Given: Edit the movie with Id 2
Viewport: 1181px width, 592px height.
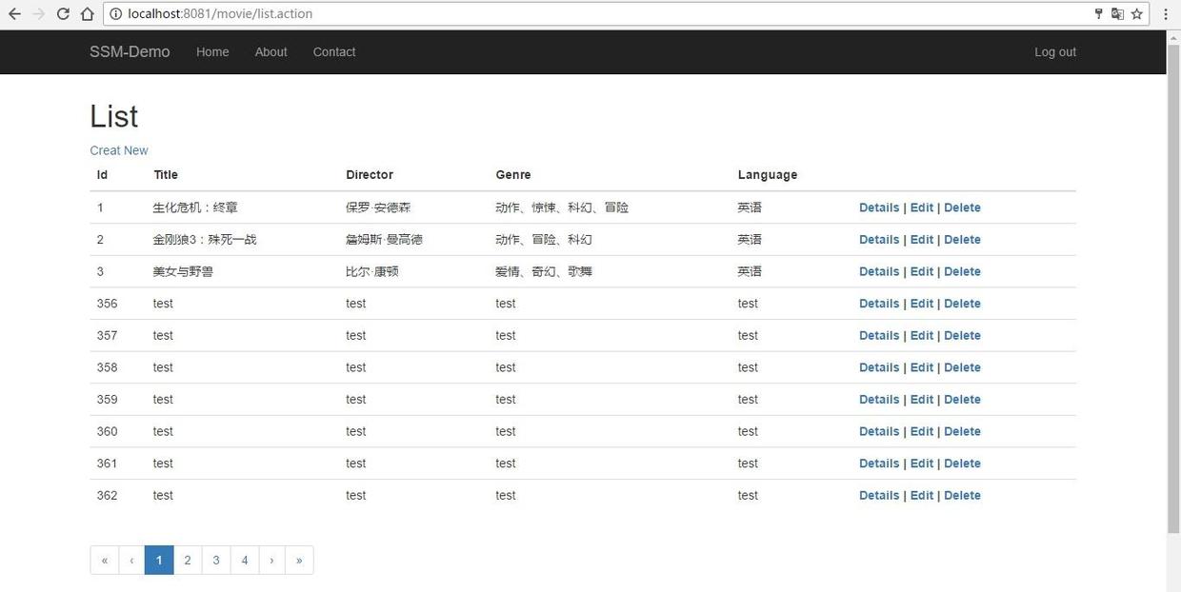Looking at the screenshot, I should click(x=922, y=240).
